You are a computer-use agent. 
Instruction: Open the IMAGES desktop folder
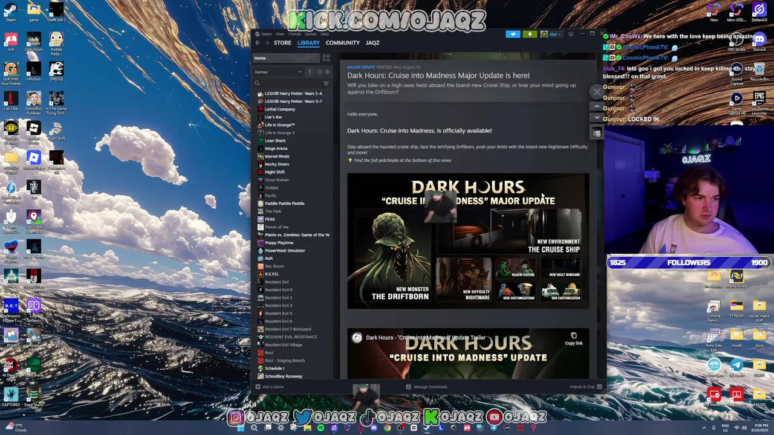tap(759, 397)
